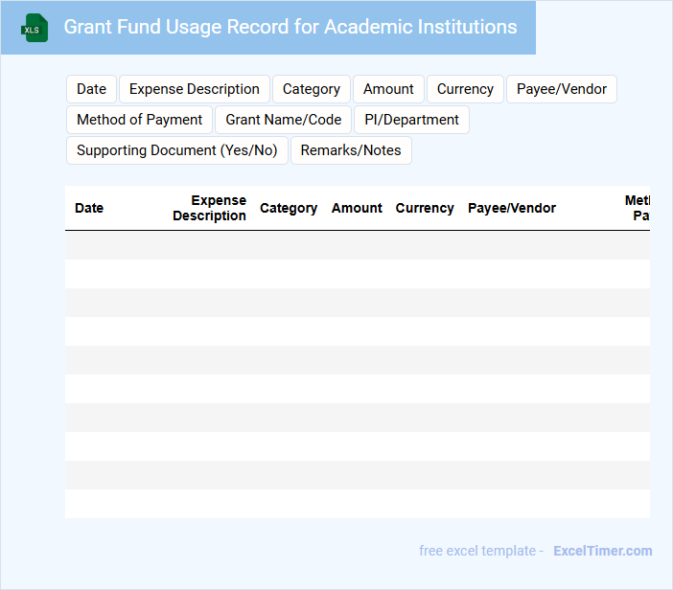Click the Expense Description column header
This screenshot has width=673, height=590.
[209, 208]
